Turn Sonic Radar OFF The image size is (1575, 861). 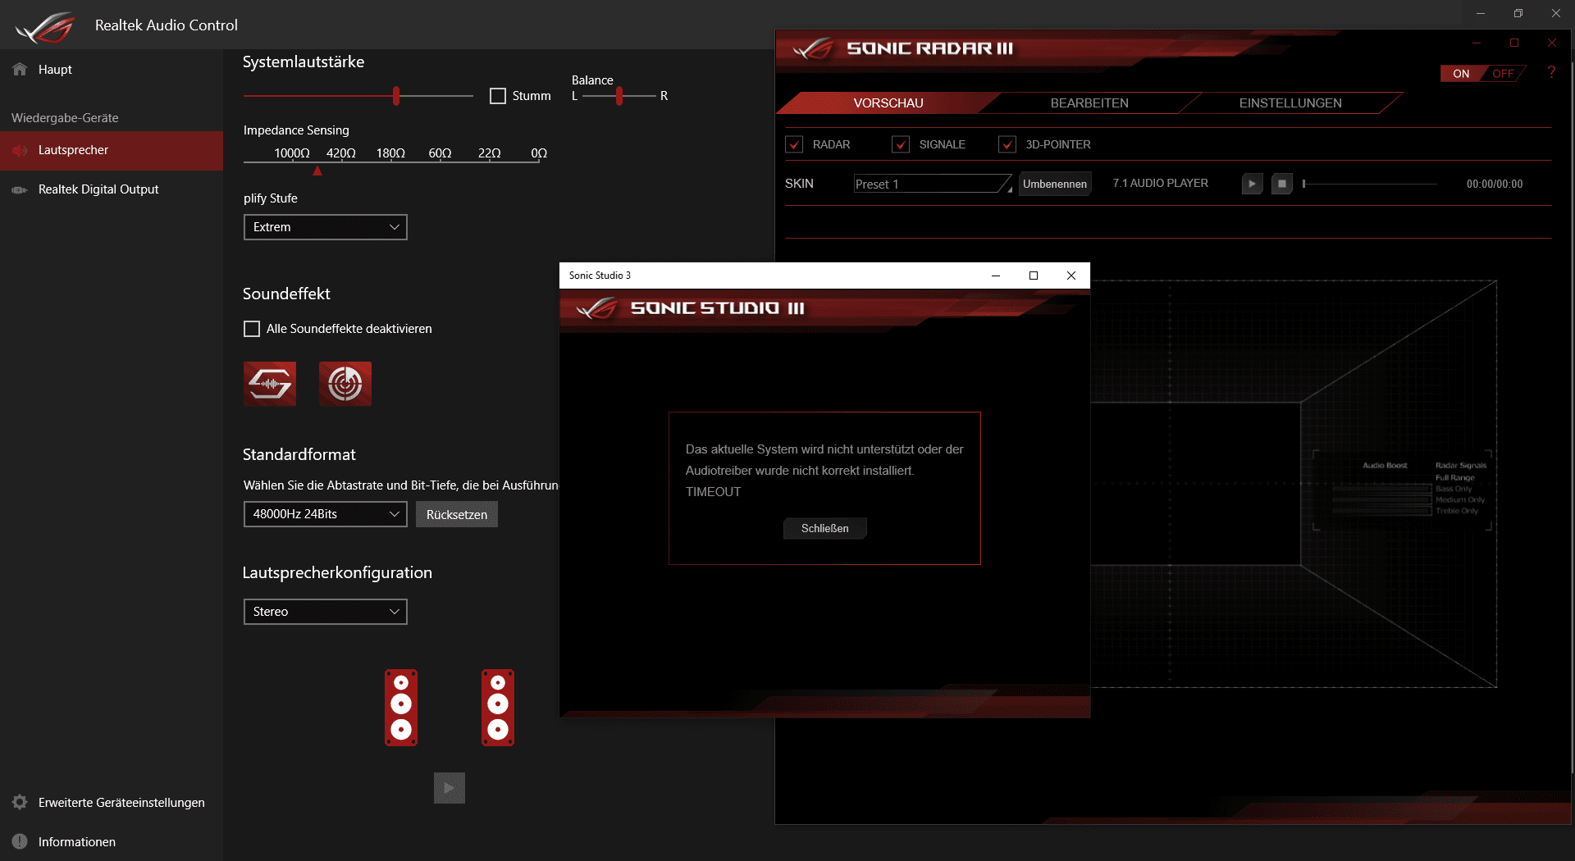(x=1503, y=74)
